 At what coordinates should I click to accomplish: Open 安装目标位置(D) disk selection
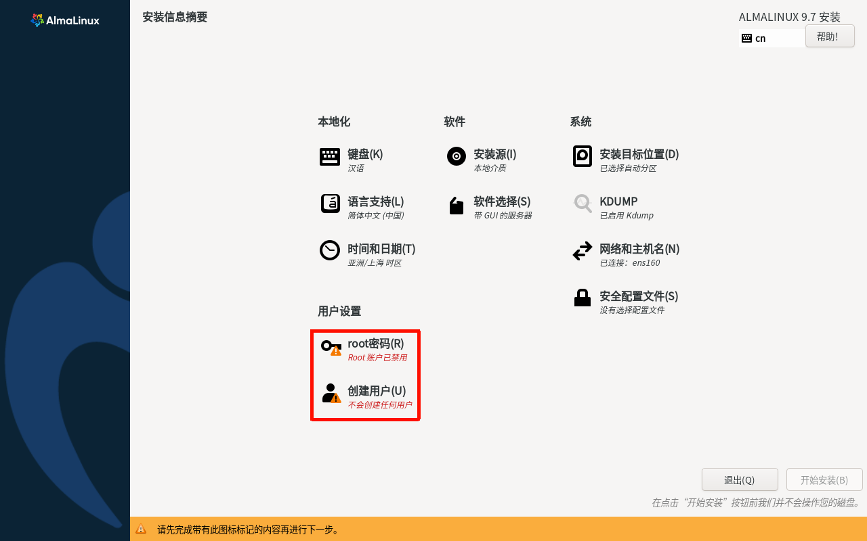(x=639, y=154)
